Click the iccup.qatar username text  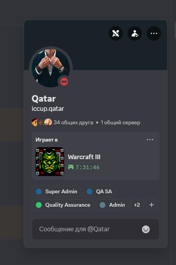click(48, 109)
